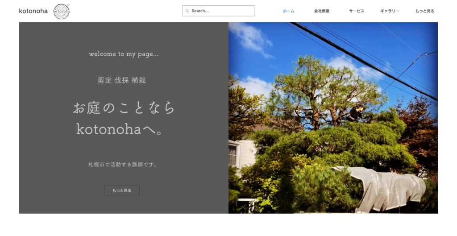Click the gardener sitting in the pine tree
Screen dimensions: 457x236
click(x=355, y=112)
